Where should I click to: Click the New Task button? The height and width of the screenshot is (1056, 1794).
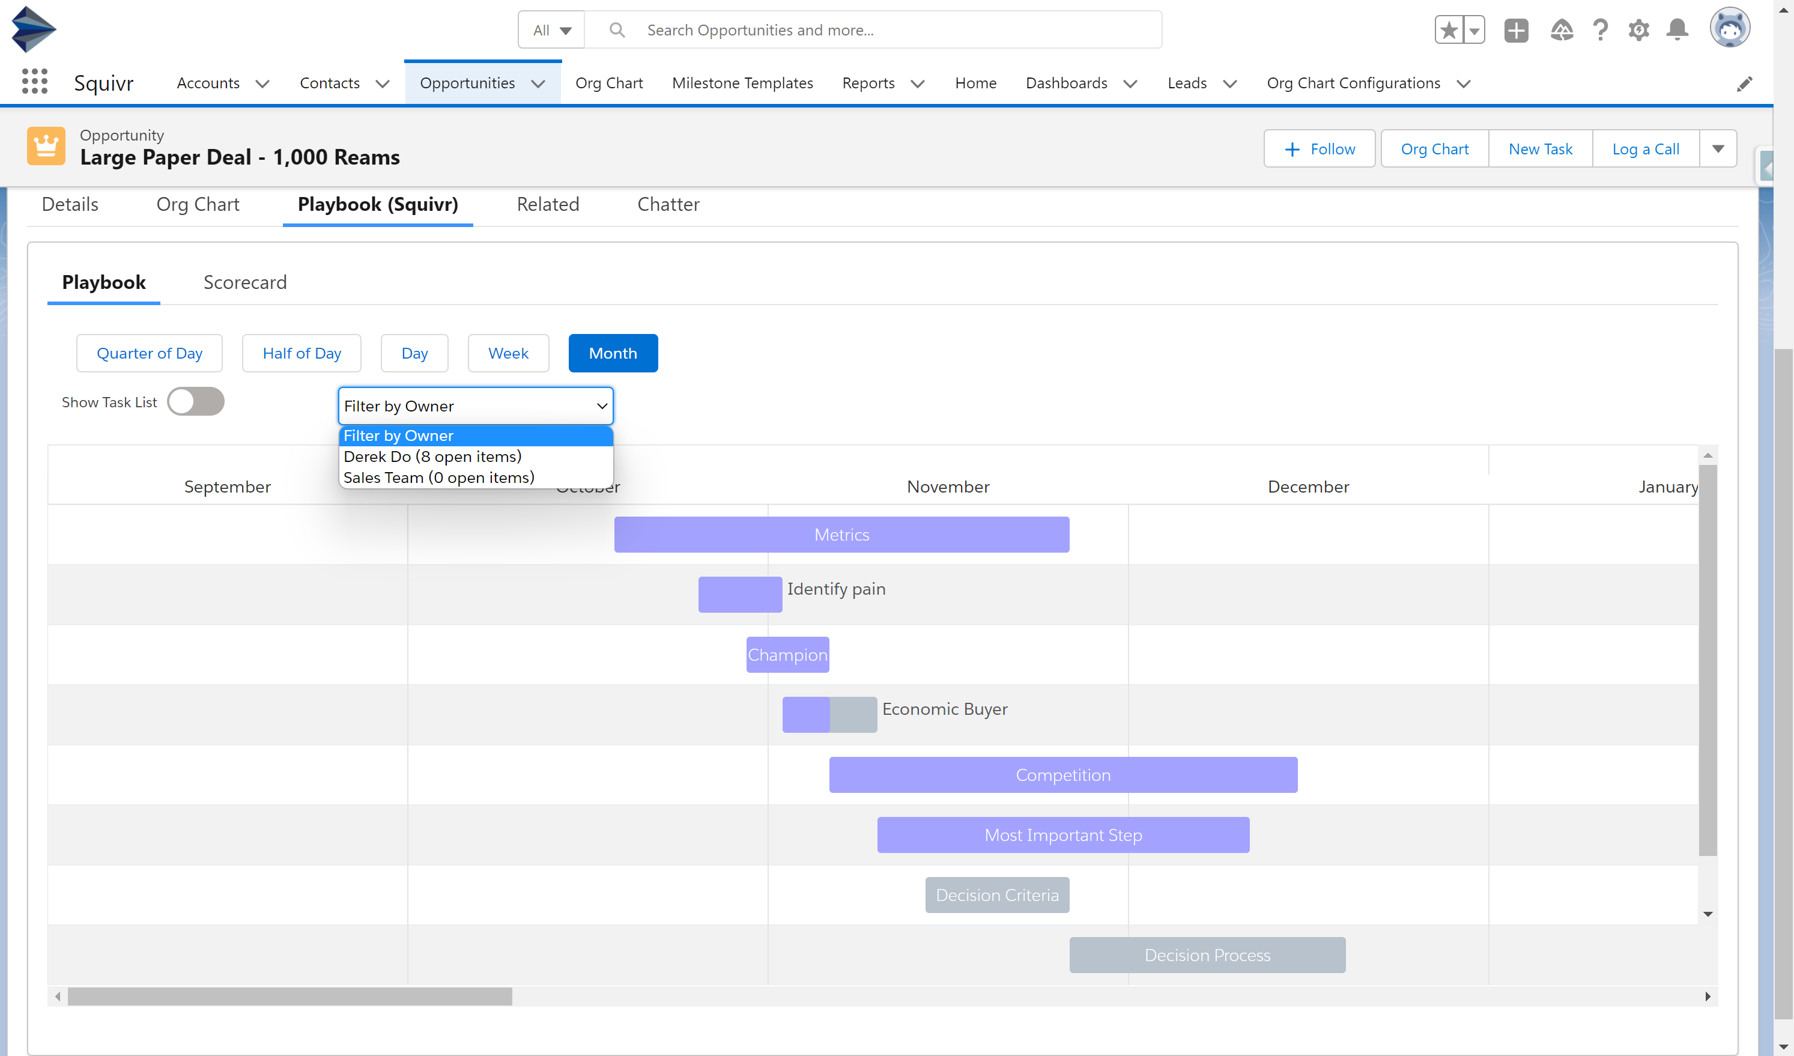point(1541,149)
